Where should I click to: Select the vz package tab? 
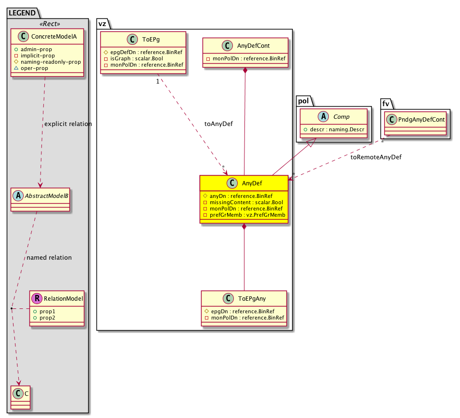tap(103, 23)
